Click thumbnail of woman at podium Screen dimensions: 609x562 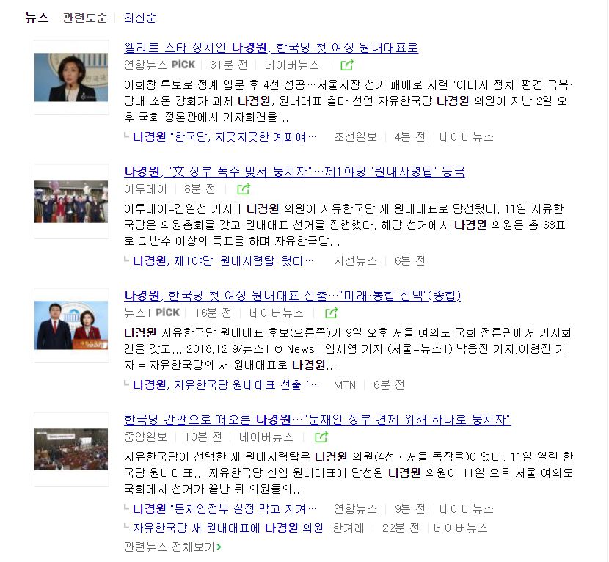coord(71,77)
